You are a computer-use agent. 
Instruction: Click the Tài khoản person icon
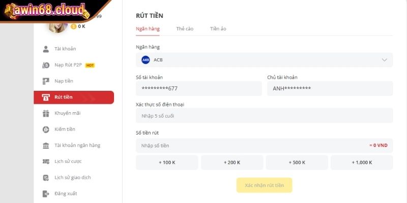click(x=45, y=49)
